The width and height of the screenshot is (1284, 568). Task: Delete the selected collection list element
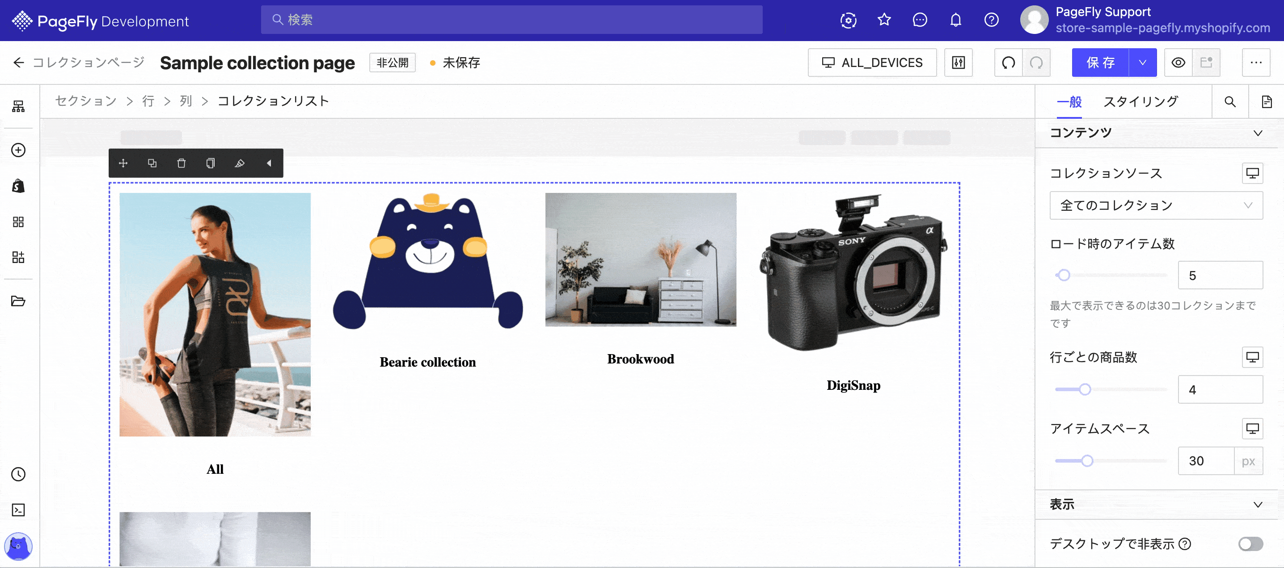pos(182,163)
